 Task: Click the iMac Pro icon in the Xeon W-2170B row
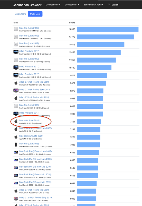(16, 67)
